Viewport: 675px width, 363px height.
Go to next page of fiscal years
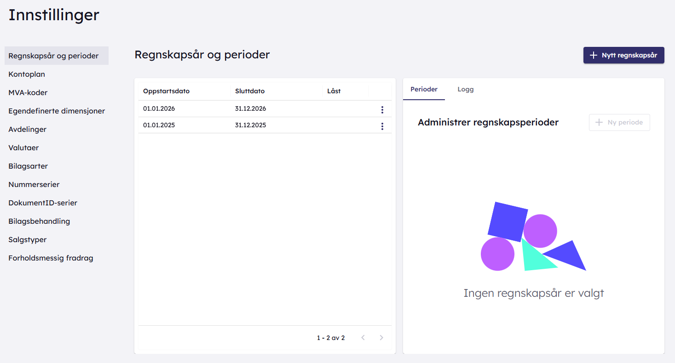pos(381,338)
